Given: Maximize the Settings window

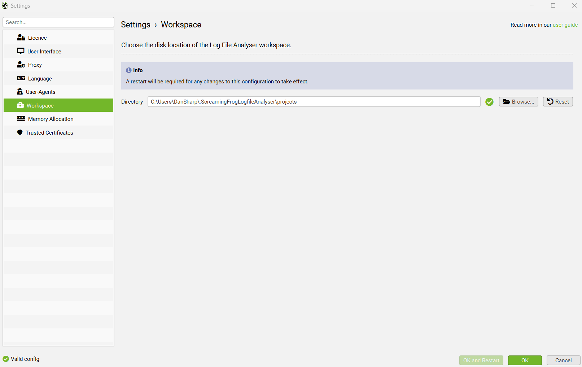Looking at the screenshot, I should pos(553,5).
